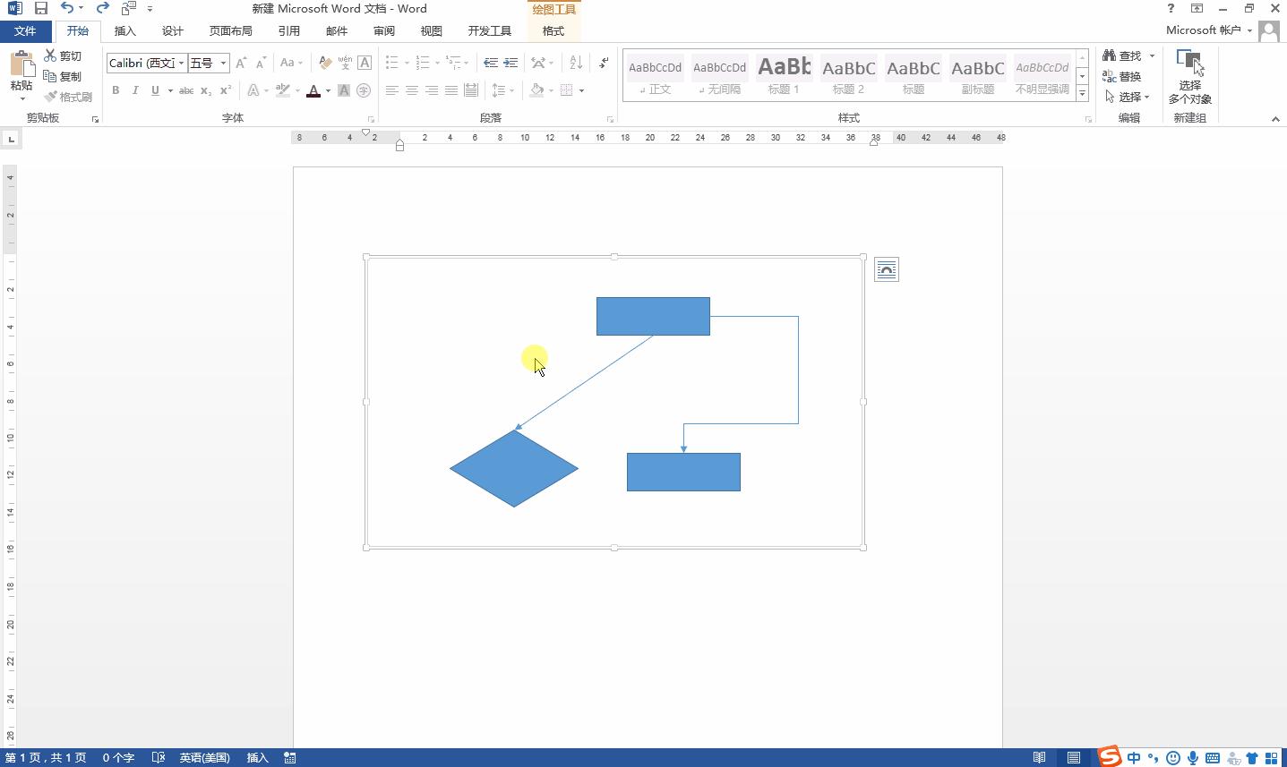Screen dimensions: 1287x767
Task: Apply font color red swatch
Action: [313, 90]
